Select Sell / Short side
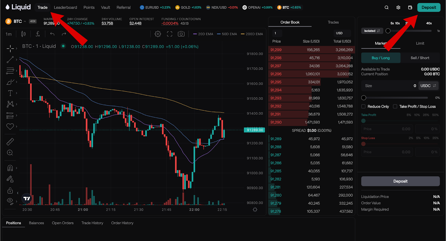Screen dimensions: 446x241 point(420,58)
